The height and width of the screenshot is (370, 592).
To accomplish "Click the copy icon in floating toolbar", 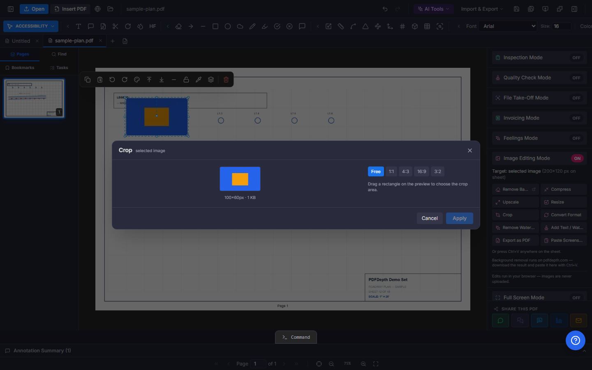I will pos(88,80).
